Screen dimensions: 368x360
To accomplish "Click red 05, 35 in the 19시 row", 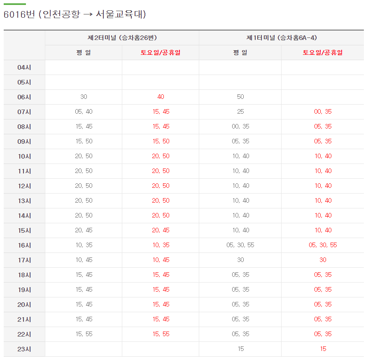I will tap(323, 289).
